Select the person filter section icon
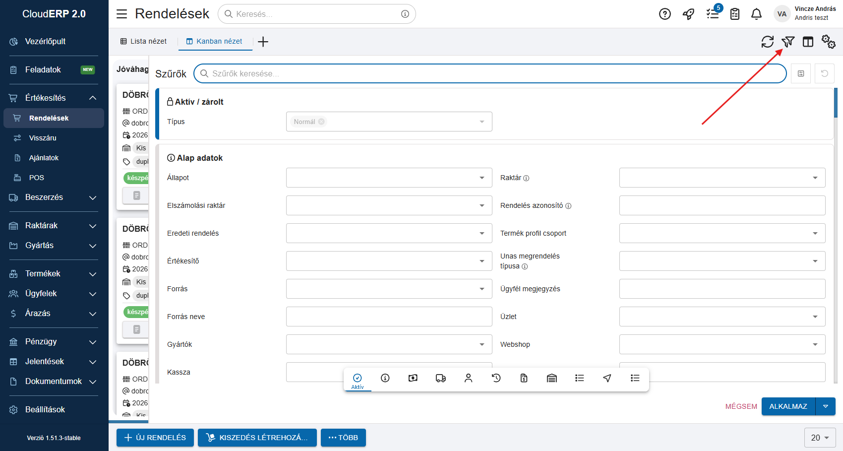Viewport: 843px width, 451px height. click(468, 378)
